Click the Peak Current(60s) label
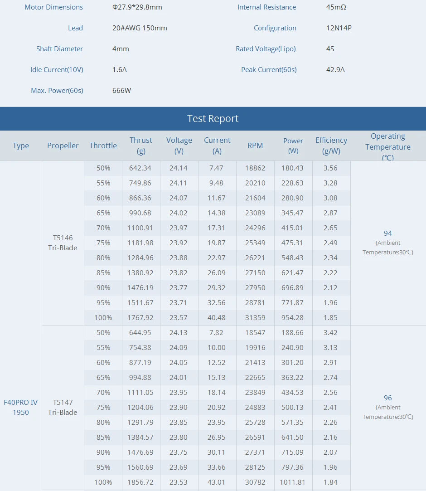This screenshot has height=491, width=426. pyautogui.click(x=269, y=70)
